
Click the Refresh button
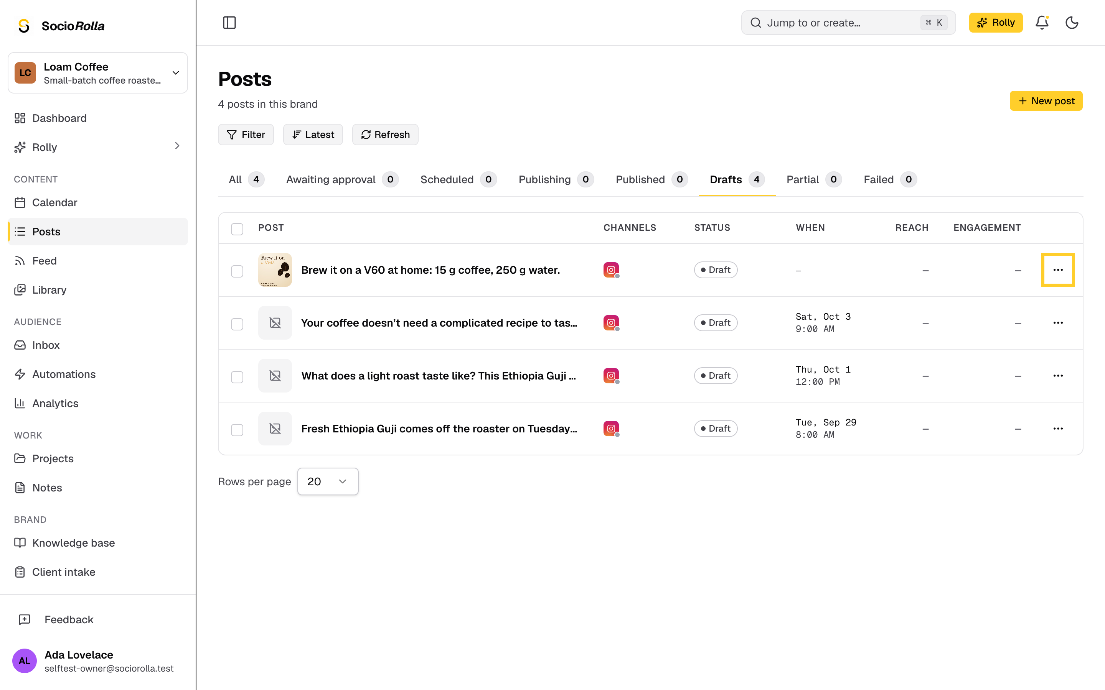pos(385,135)
